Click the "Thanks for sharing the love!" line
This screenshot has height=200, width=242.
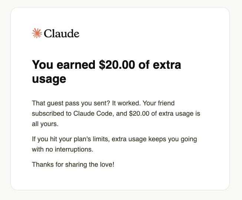tap(73, 165)
